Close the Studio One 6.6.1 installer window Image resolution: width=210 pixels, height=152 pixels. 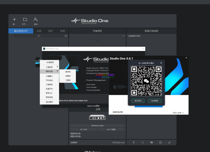point(186,58)
